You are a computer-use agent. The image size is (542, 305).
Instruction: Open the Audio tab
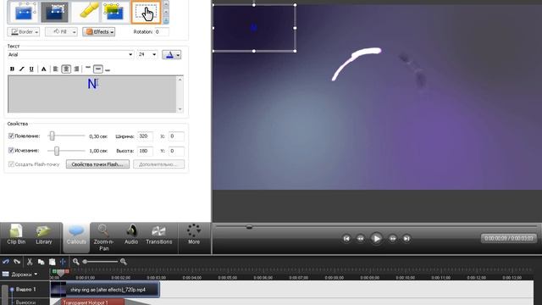131,235
